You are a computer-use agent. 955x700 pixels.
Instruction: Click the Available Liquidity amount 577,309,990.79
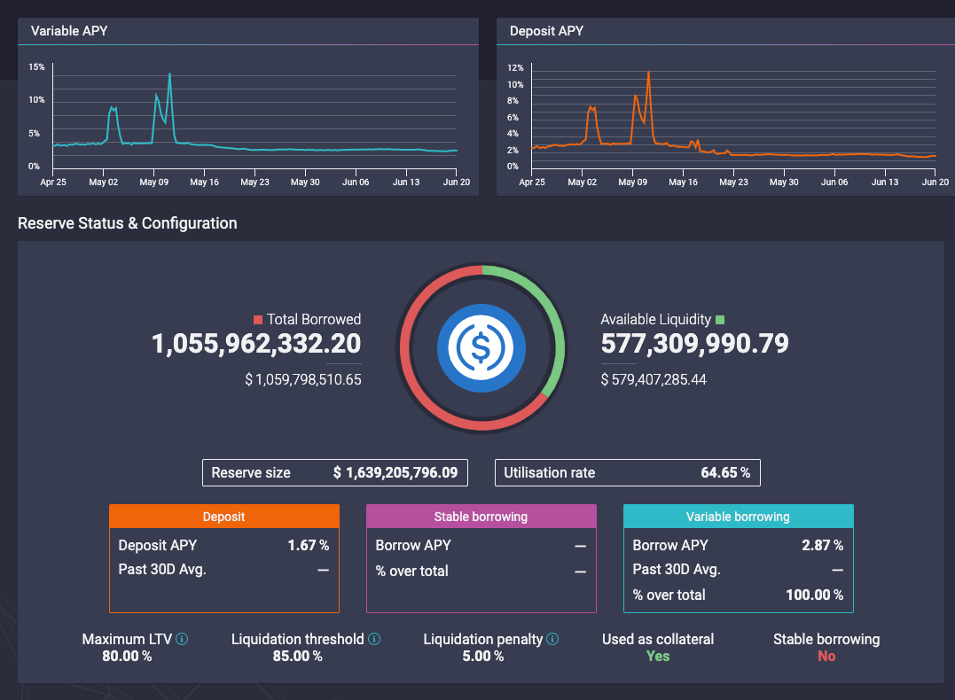click(695, 344)
